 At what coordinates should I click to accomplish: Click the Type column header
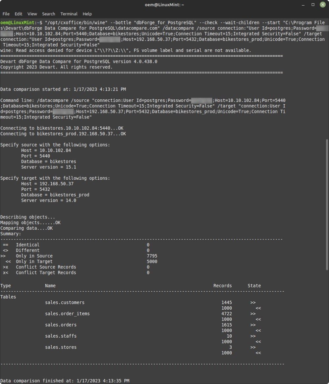pyautogui.click(x=6, y=286)
